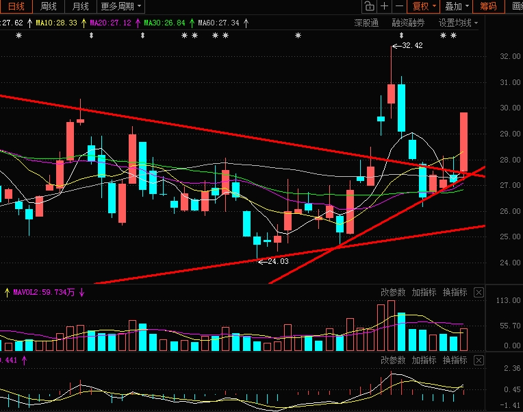
Task: Toggle the chart lock icon
Action: coord(369,6)
